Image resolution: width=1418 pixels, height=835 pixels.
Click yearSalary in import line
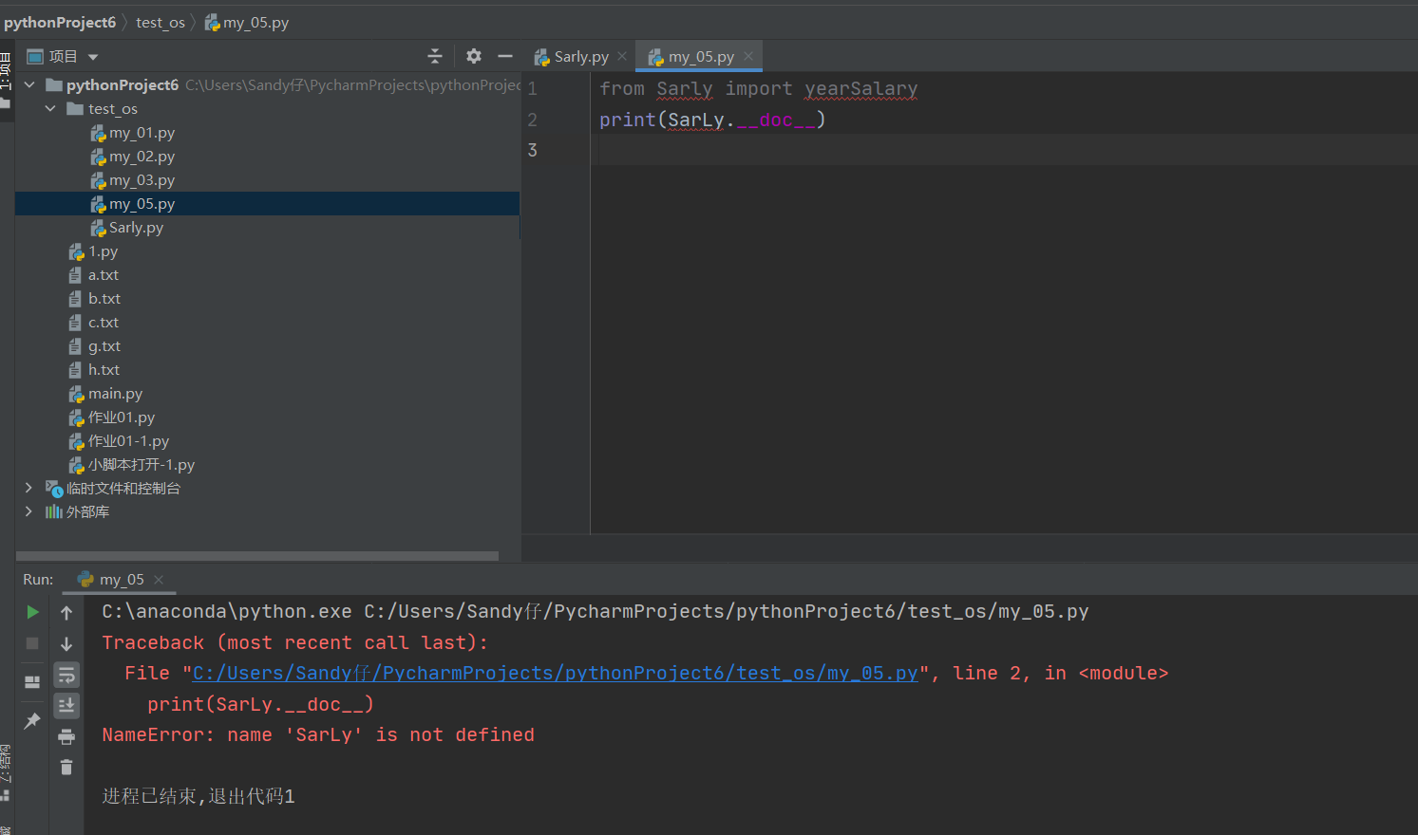click(860, 89)
